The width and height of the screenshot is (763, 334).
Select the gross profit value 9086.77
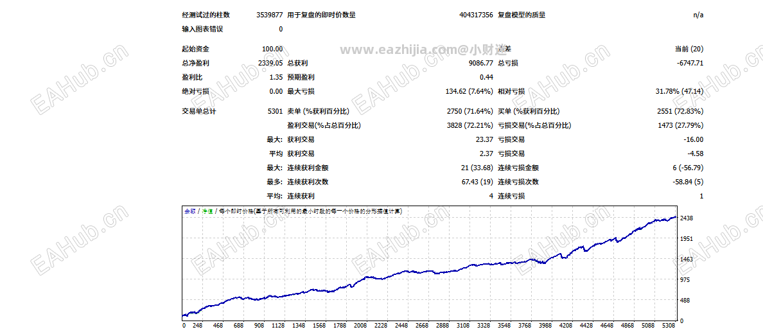(x=481, y=64)
